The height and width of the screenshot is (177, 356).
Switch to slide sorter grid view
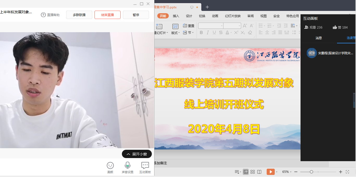[x=252, y=172]
